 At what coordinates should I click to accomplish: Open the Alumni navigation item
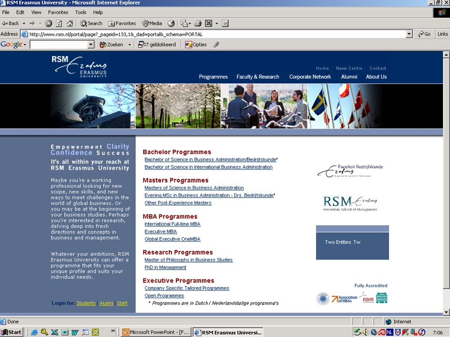point(349,77)
